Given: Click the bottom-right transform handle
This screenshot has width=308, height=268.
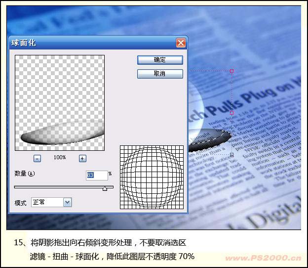Looking at the screenshot, I should (232, 154).
